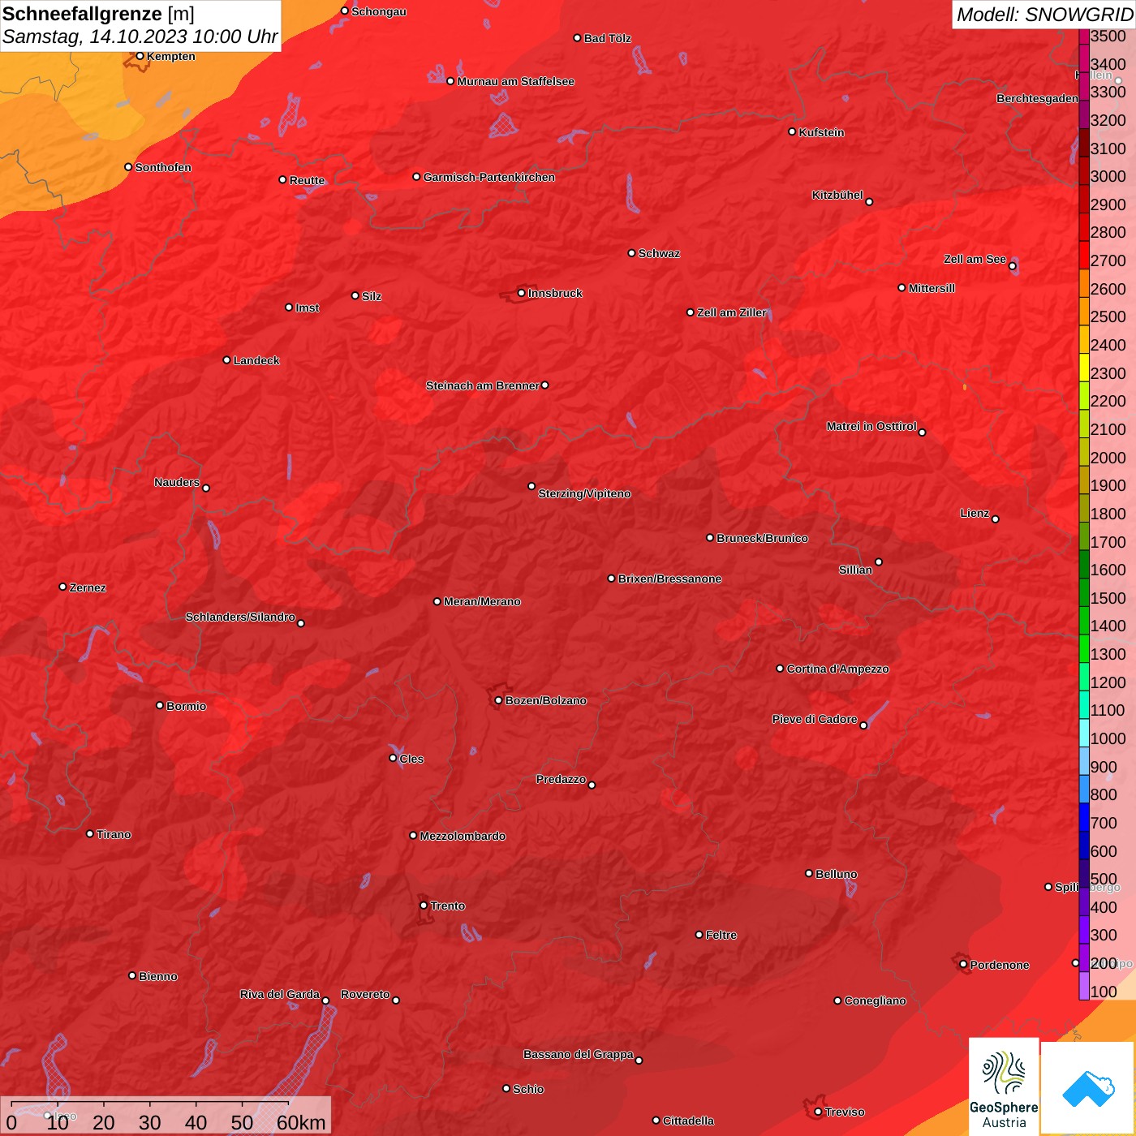1136x1136 pixels.
Task: Click the Schwaz location dot
Action: pos(631,252)
